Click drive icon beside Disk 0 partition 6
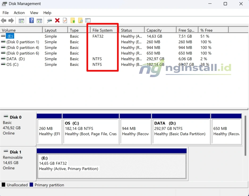Image resolution: width=249 pixels, height=196 pixels. click(3, 53)
